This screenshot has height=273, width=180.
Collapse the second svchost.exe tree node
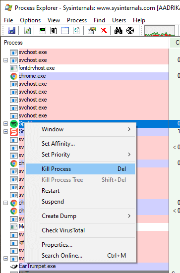click(x=6, y=60)
